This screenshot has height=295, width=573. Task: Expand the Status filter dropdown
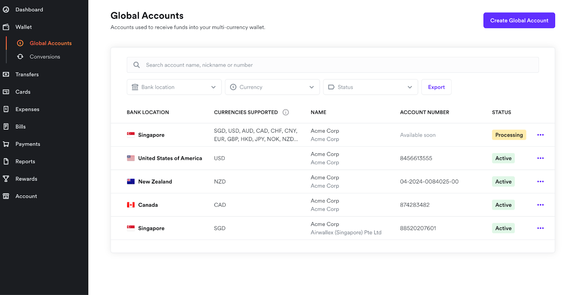(x=370, y=87)
